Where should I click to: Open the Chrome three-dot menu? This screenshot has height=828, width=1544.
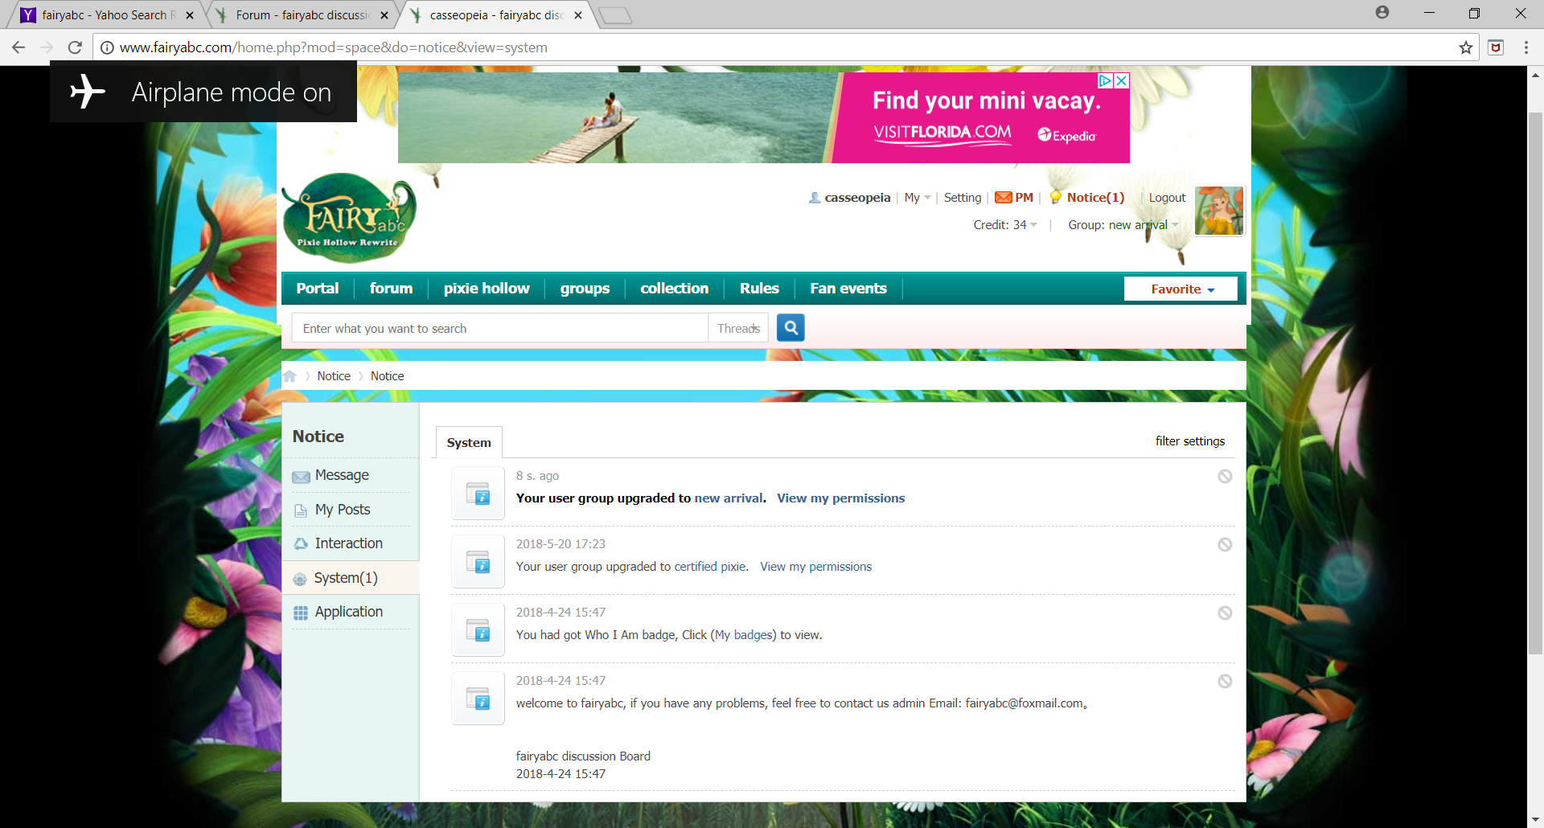[x=1526, y=47]
